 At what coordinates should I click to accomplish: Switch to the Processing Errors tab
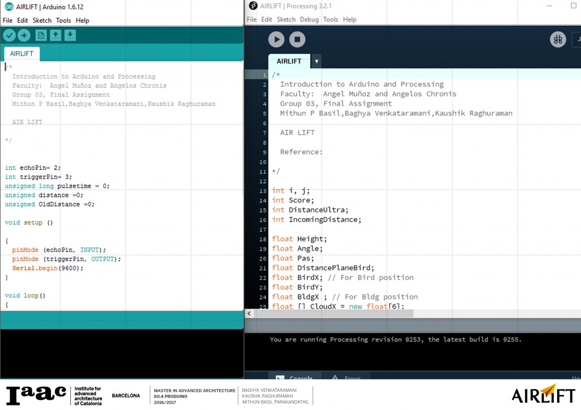click(348, 378)
